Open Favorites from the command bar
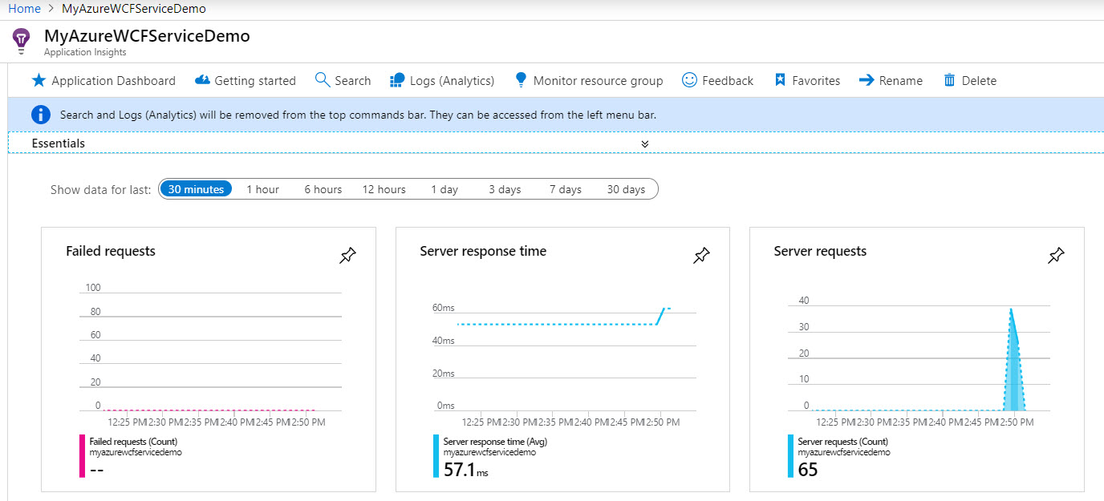 click(x=807, y=80)
